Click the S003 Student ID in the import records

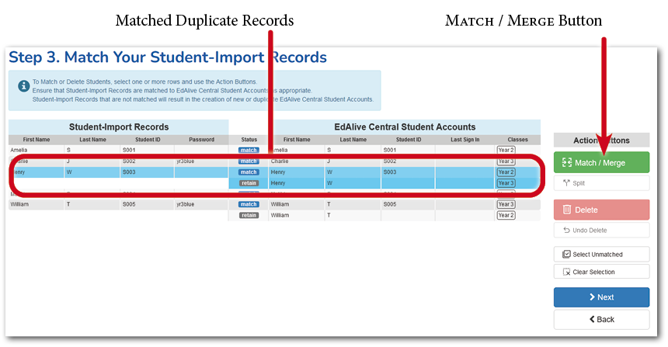[129, 172]
